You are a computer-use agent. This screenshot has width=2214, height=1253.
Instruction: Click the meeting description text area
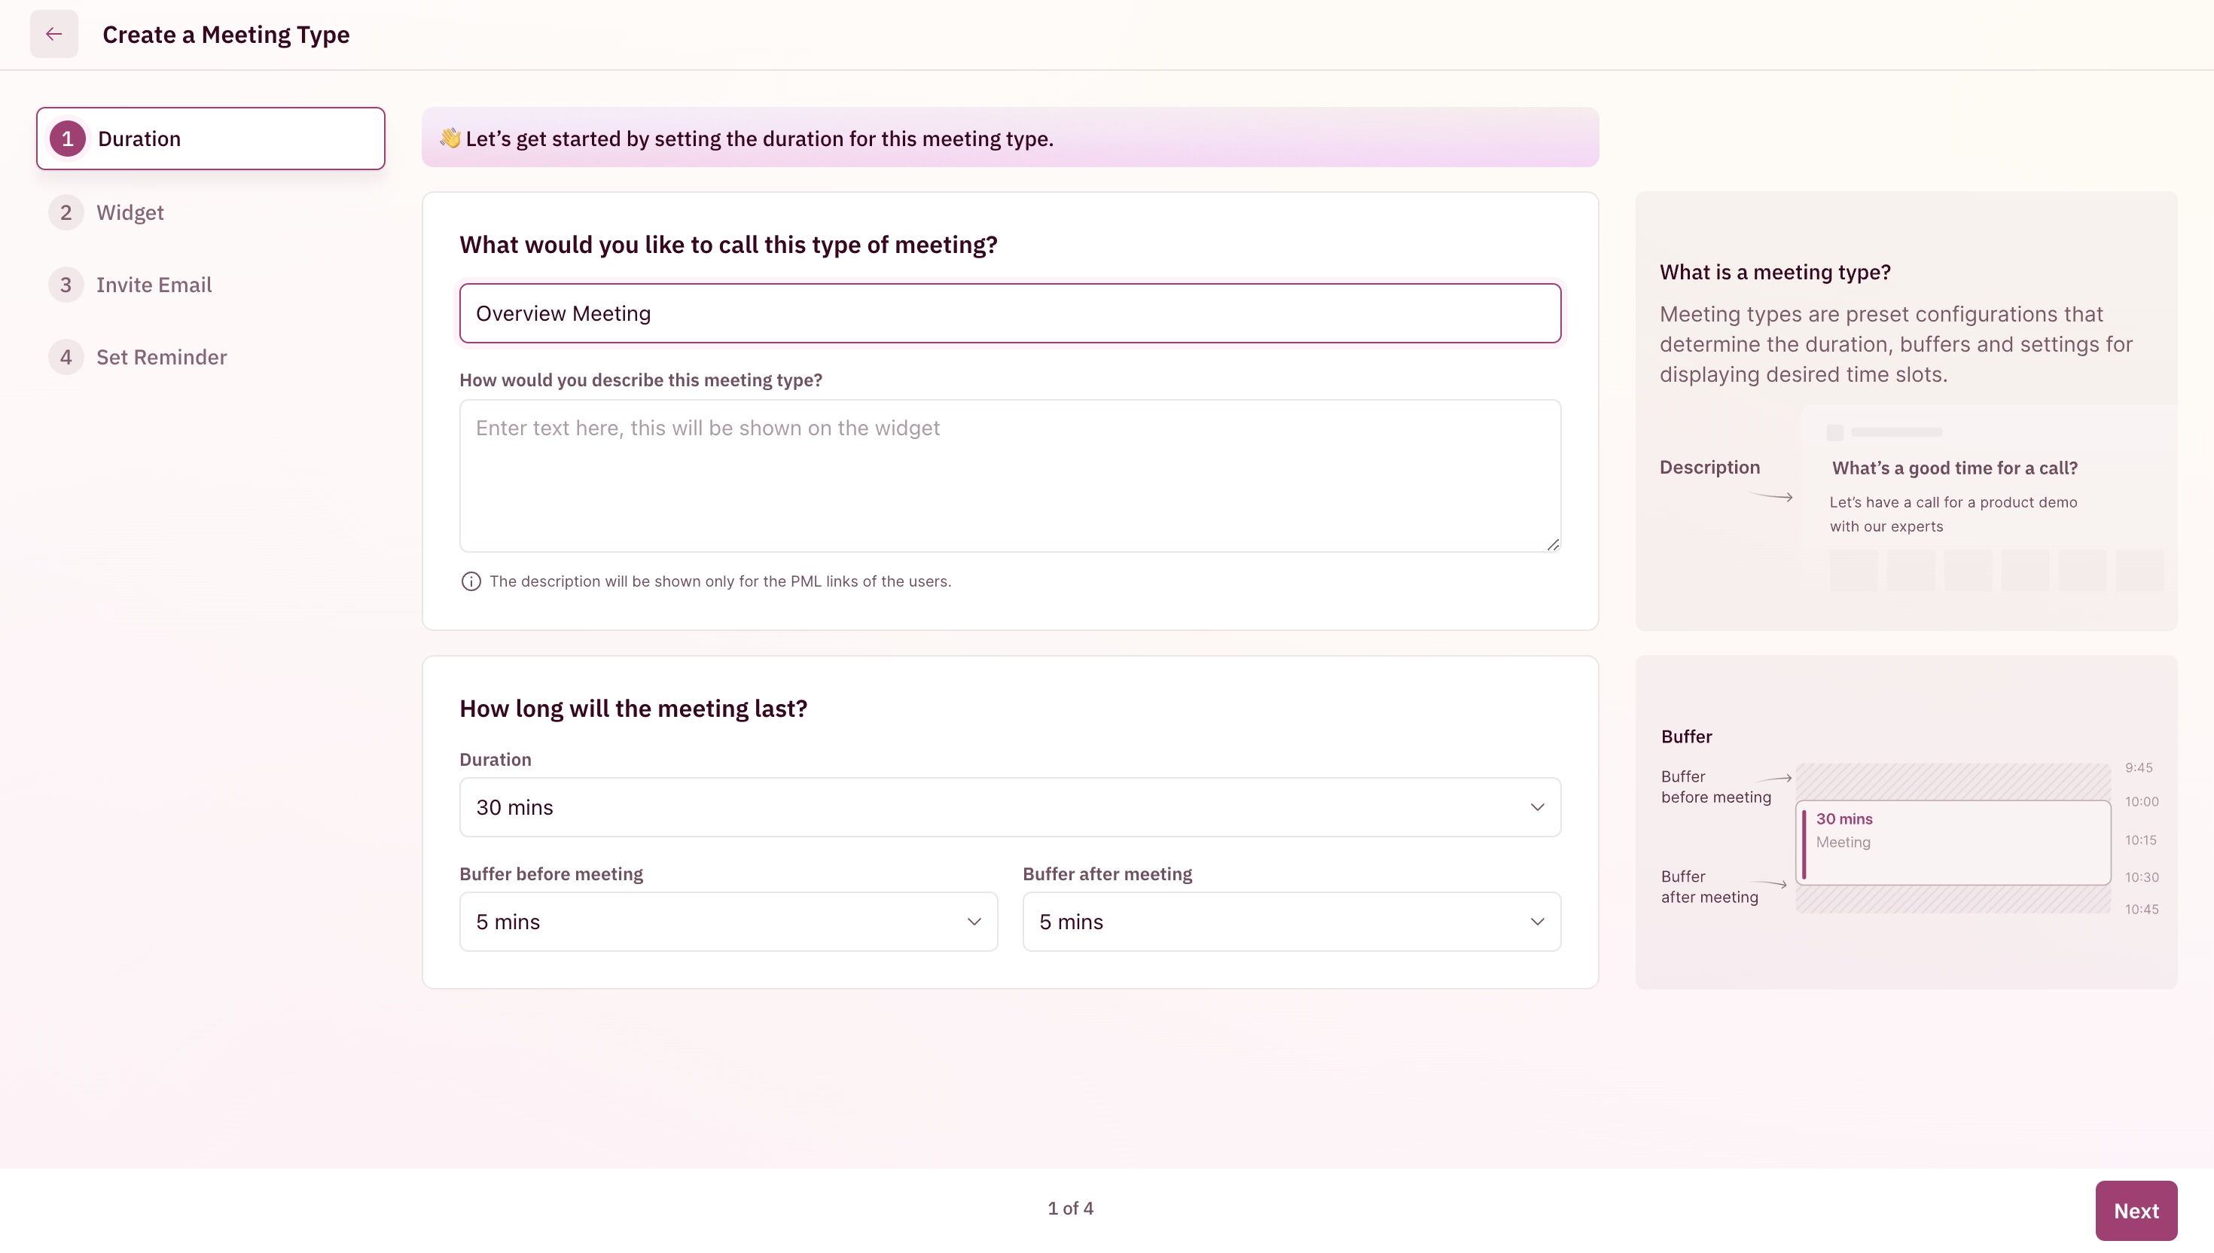pyautogui.click(x=1009, y=475)
